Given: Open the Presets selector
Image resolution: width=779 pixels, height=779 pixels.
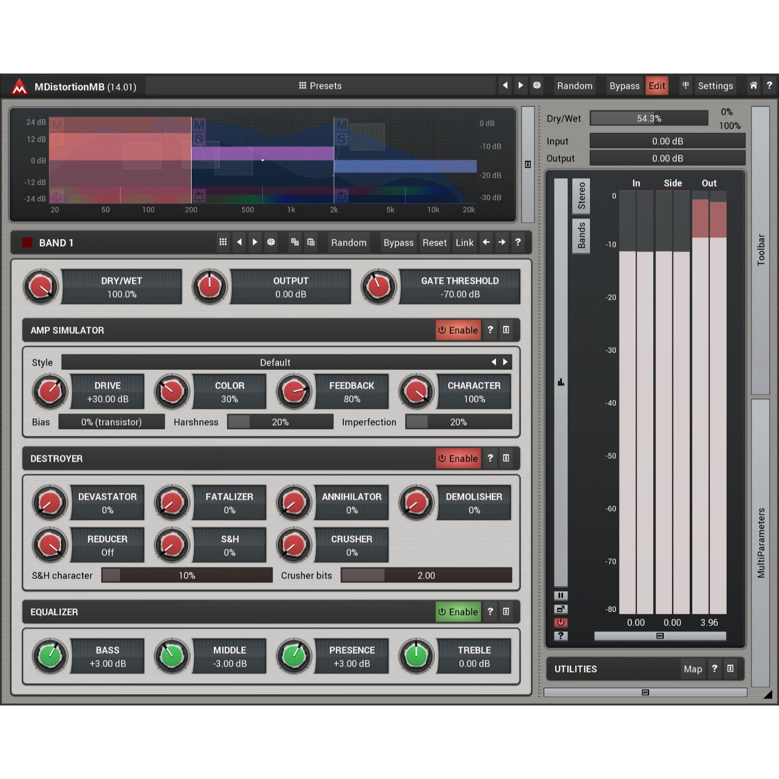Looking at the screenshot, I should (x=320, y=86).
